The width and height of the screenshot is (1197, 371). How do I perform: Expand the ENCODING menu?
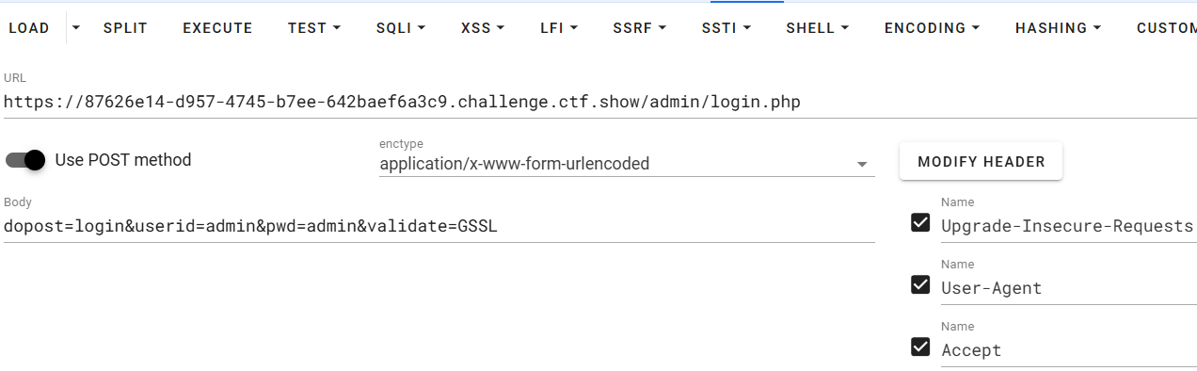932,28
